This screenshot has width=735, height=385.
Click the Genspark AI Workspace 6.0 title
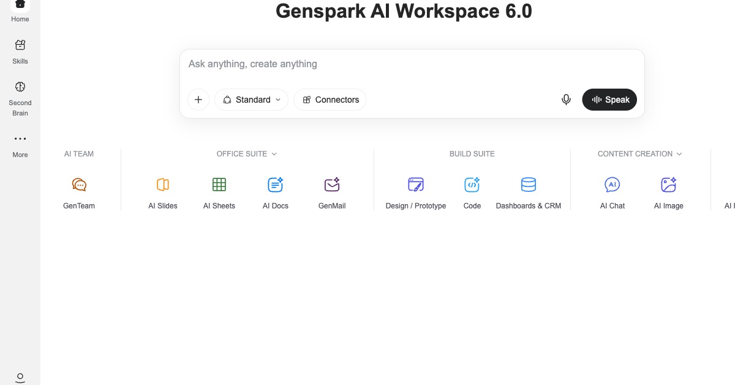(404, 11)
